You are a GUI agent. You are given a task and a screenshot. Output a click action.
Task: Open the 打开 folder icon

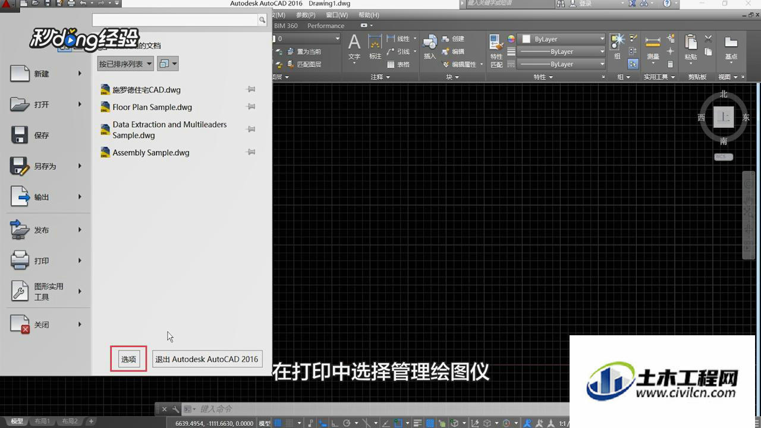pyautogui.click(x=20, y=105)
